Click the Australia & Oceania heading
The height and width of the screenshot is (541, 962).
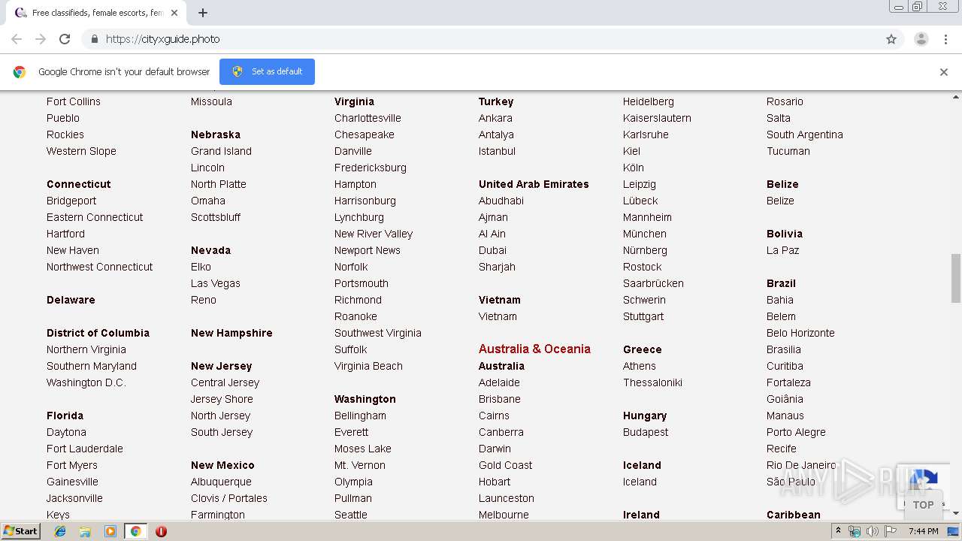click(x=534, y=349)
